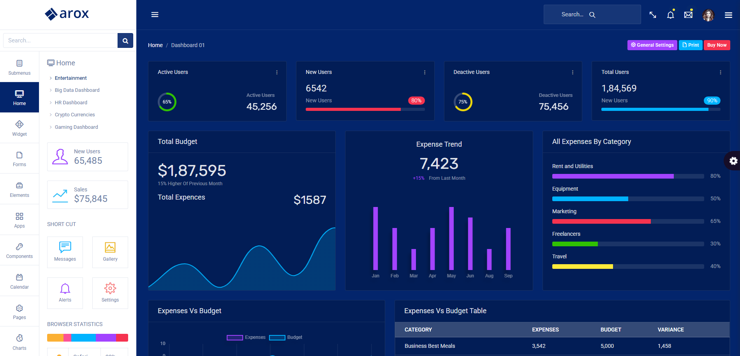This screenshot has width=740, height=356.
Task: Click the Business Best Meals row
Action: (562, 346)
